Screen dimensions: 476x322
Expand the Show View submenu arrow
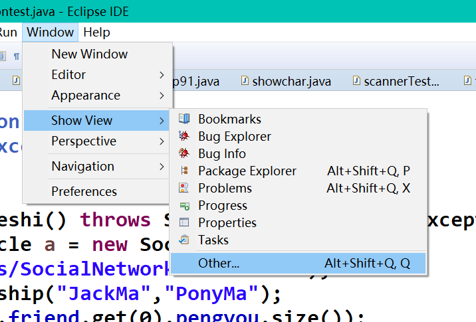coord(162,121)
